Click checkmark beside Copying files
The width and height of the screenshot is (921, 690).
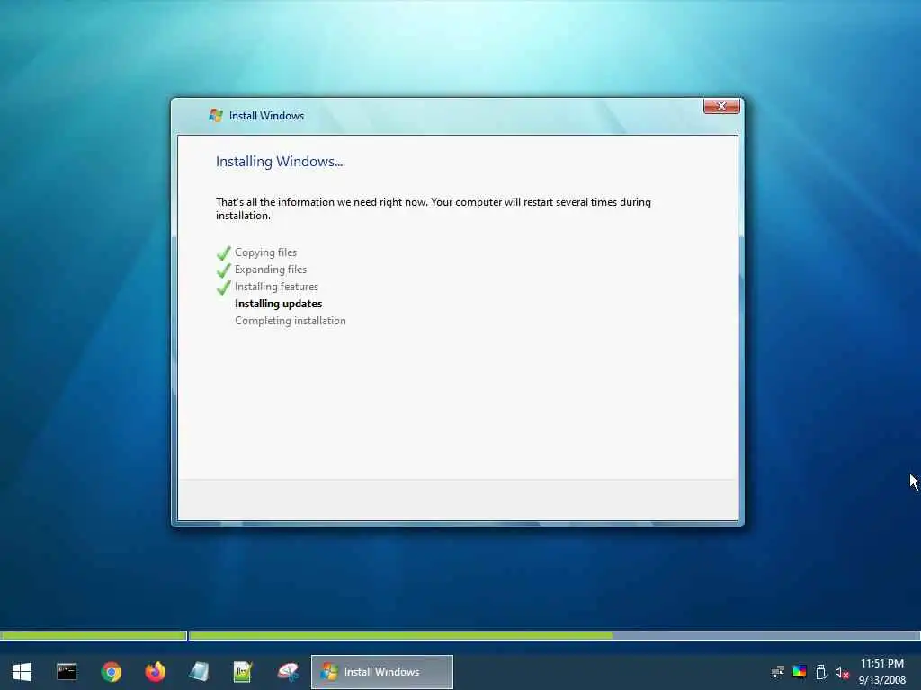[223, 253]
